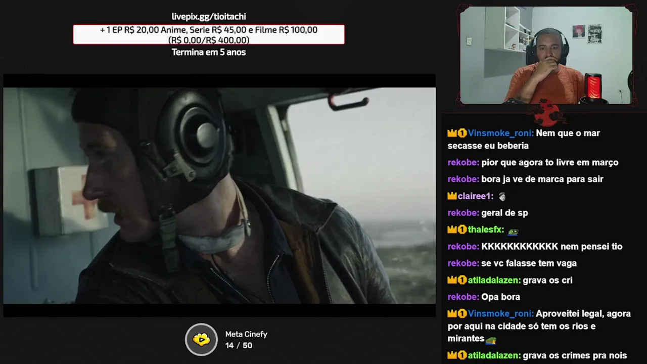
Task: Click the crown badge next to clairee1
Action: (x=452, y=196)
